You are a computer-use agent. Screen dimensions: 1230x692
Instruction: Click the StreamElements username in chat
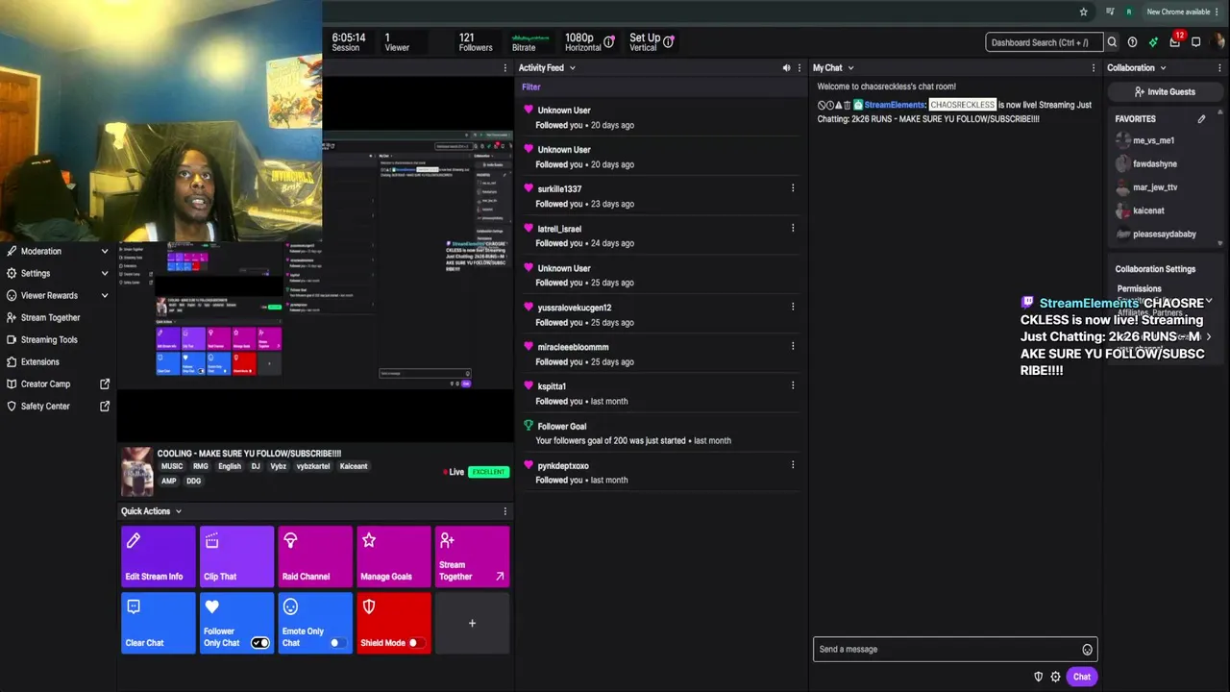click(x=894, y=105)
